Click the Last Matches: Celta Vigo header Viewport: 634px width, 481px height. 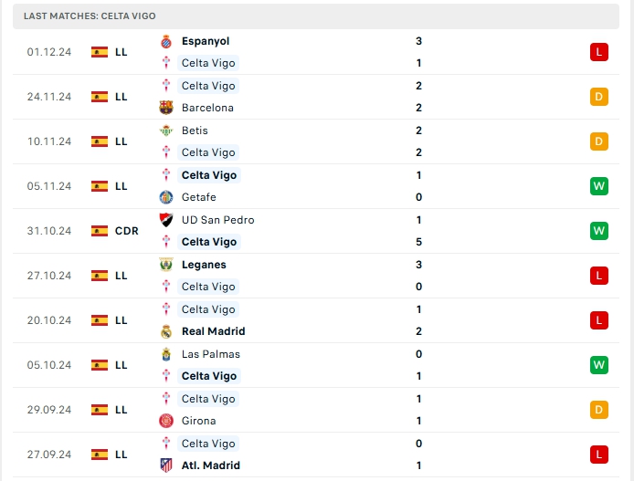[x=90, y=16]
